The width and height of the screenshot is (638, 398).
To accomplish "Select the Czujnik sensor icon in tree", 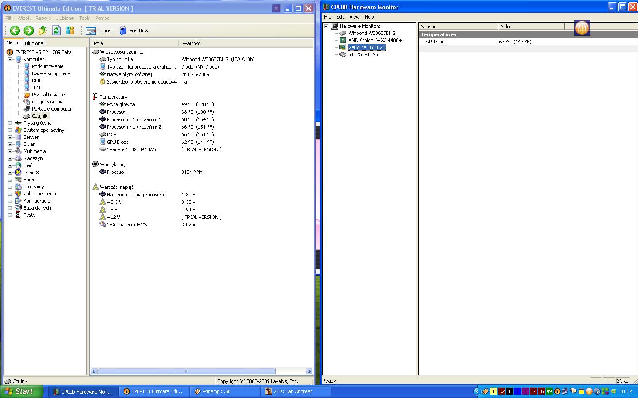I will 27,116.
